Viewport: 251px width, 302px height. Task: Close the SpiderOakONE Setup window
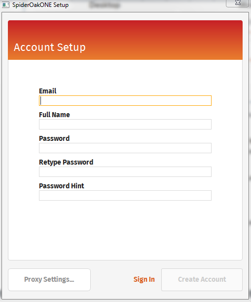(x=238, y=3)
